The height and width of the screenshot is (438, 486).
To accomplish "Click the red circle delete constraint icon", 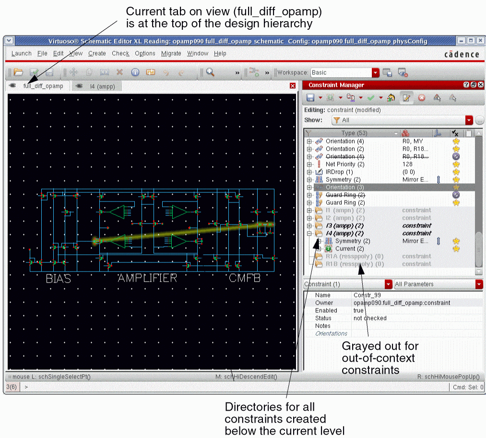I will 422,97.
